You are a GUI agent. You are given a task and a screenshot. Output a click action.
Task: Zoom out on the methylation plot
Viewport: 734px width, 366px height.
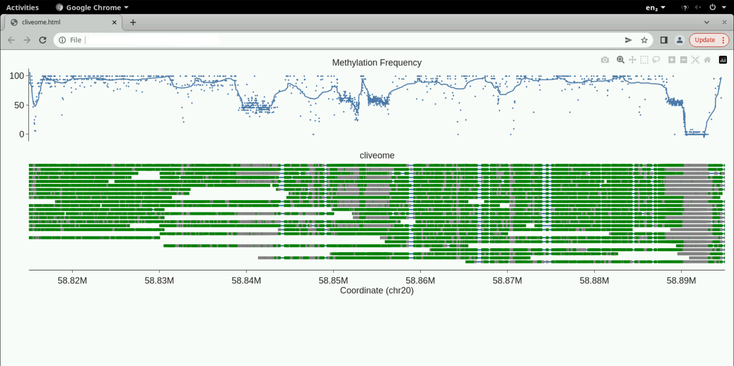tap(684, 60)
